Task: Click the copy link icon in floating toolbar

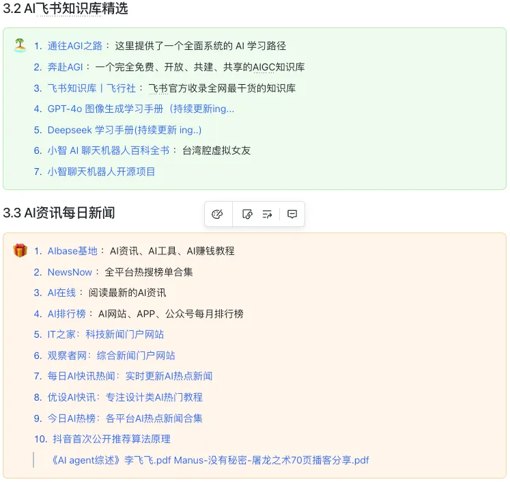Action: pos(247,214)
